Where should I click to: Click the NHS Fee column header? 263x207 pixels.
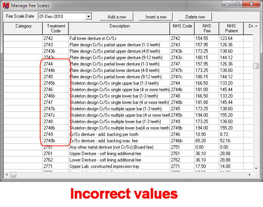(207, 29)
